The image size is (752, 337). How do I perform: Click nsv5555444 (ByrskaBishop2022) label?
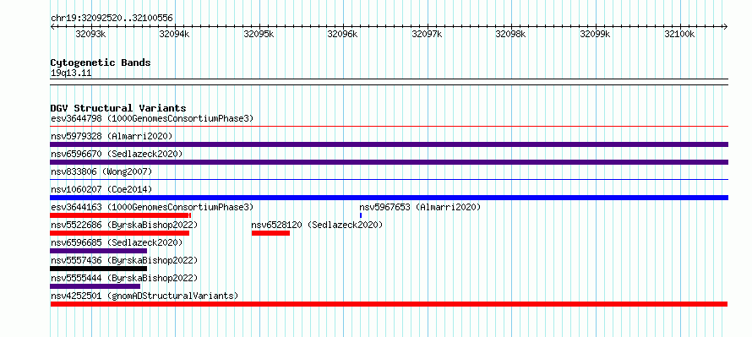(x=124, y=278)
